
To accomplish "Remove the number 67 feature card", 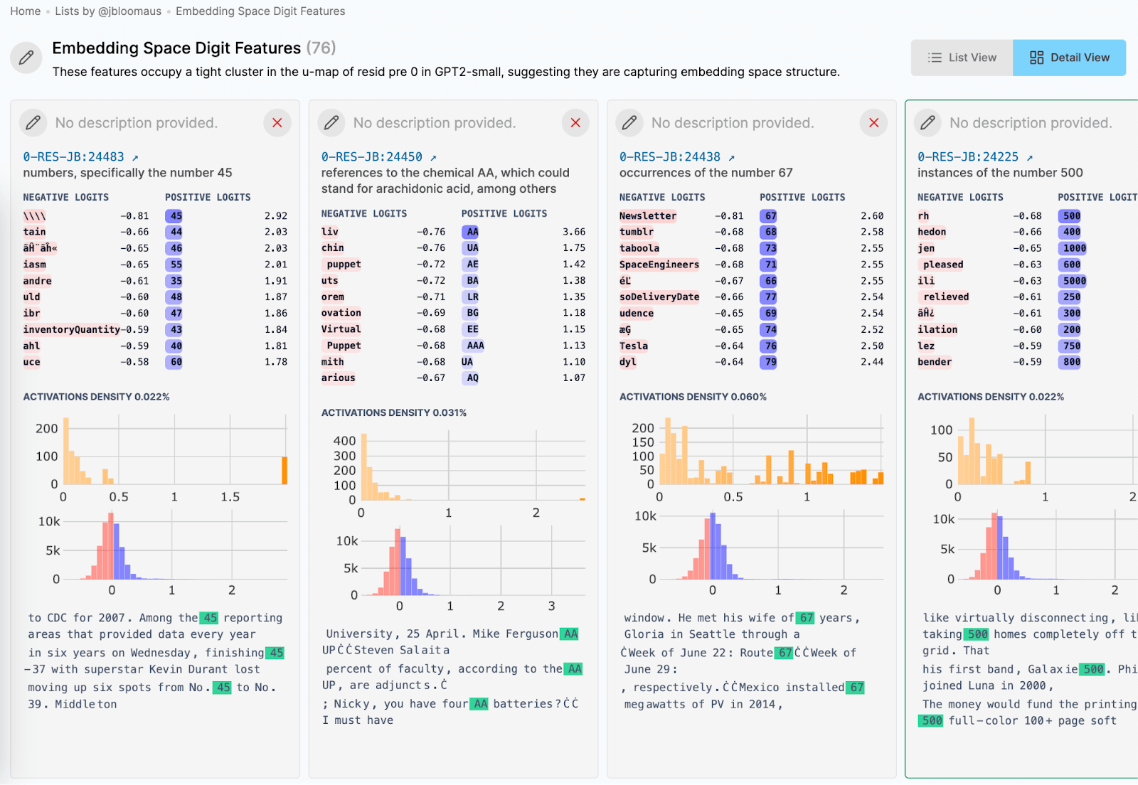I will [x=873, y=123].
